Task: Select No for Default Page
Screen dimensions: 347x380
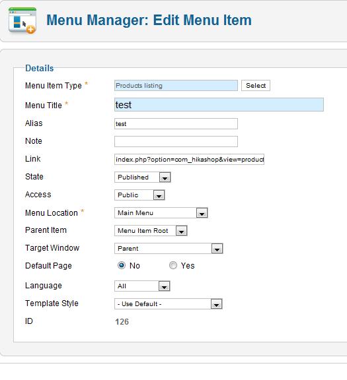Action: tap(122, 265)
